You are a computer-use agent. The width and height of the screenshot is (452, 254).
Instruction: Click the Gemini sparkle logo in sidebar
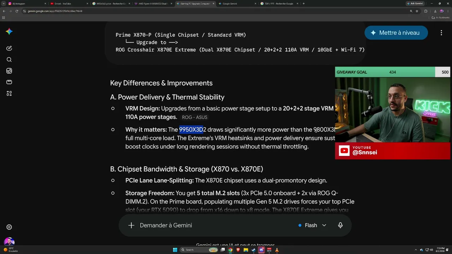(9, 32)
